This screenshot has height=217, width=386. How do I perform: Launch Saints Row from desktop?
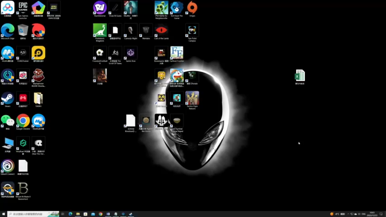pyautogui.click(x=130, y=54)
